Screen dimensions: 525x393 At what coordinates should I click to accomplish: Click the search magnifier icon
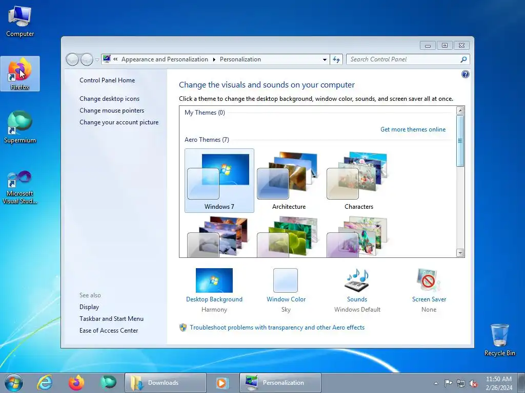(x=463, y=59)
